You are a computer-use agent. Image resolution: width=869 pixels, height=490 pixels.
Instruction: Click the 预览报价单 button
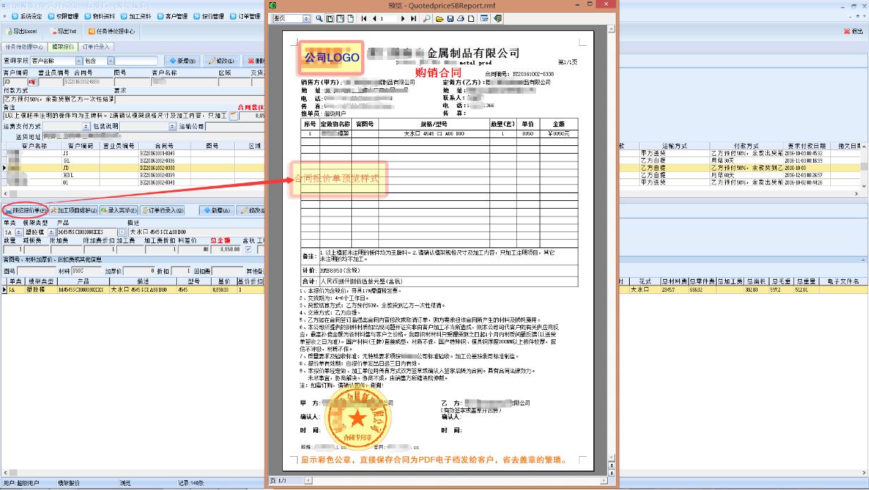click(x=25, y=210)
